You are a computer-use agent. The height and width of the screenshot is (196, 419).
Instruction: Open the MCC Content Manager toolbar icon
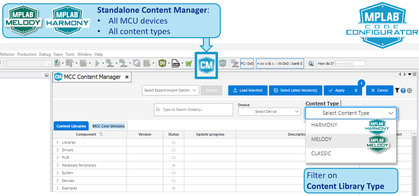point(206,65)
